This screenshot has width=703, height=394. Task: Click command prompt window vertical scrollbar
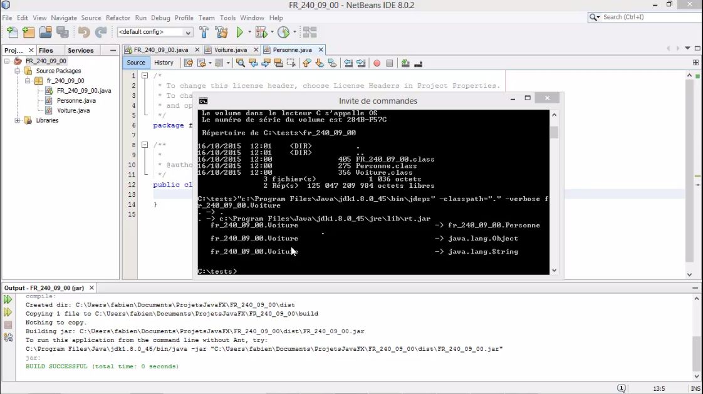click(554, 193)
